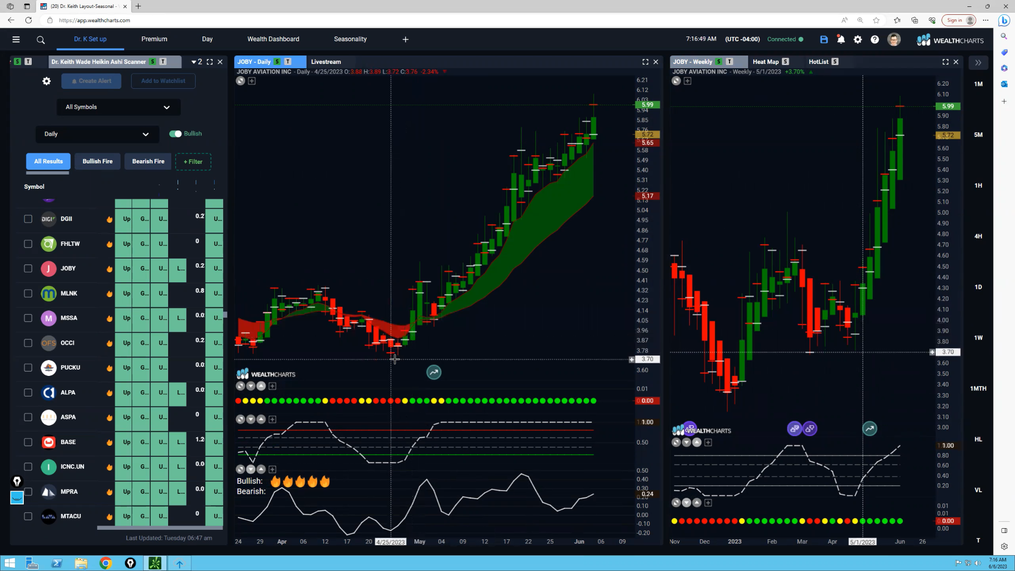
Task: Expand scanner panel count dropdown arrow
Action: [x=193, y=62]
